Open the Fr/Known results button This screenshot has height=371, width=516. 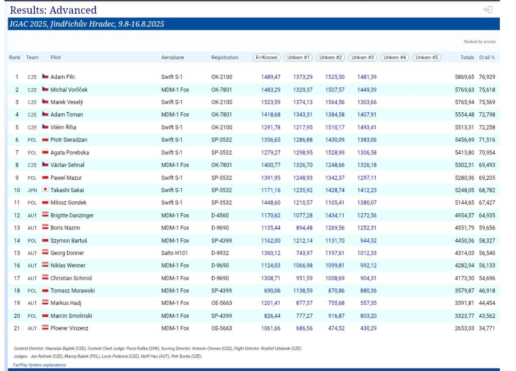(267, 57)
